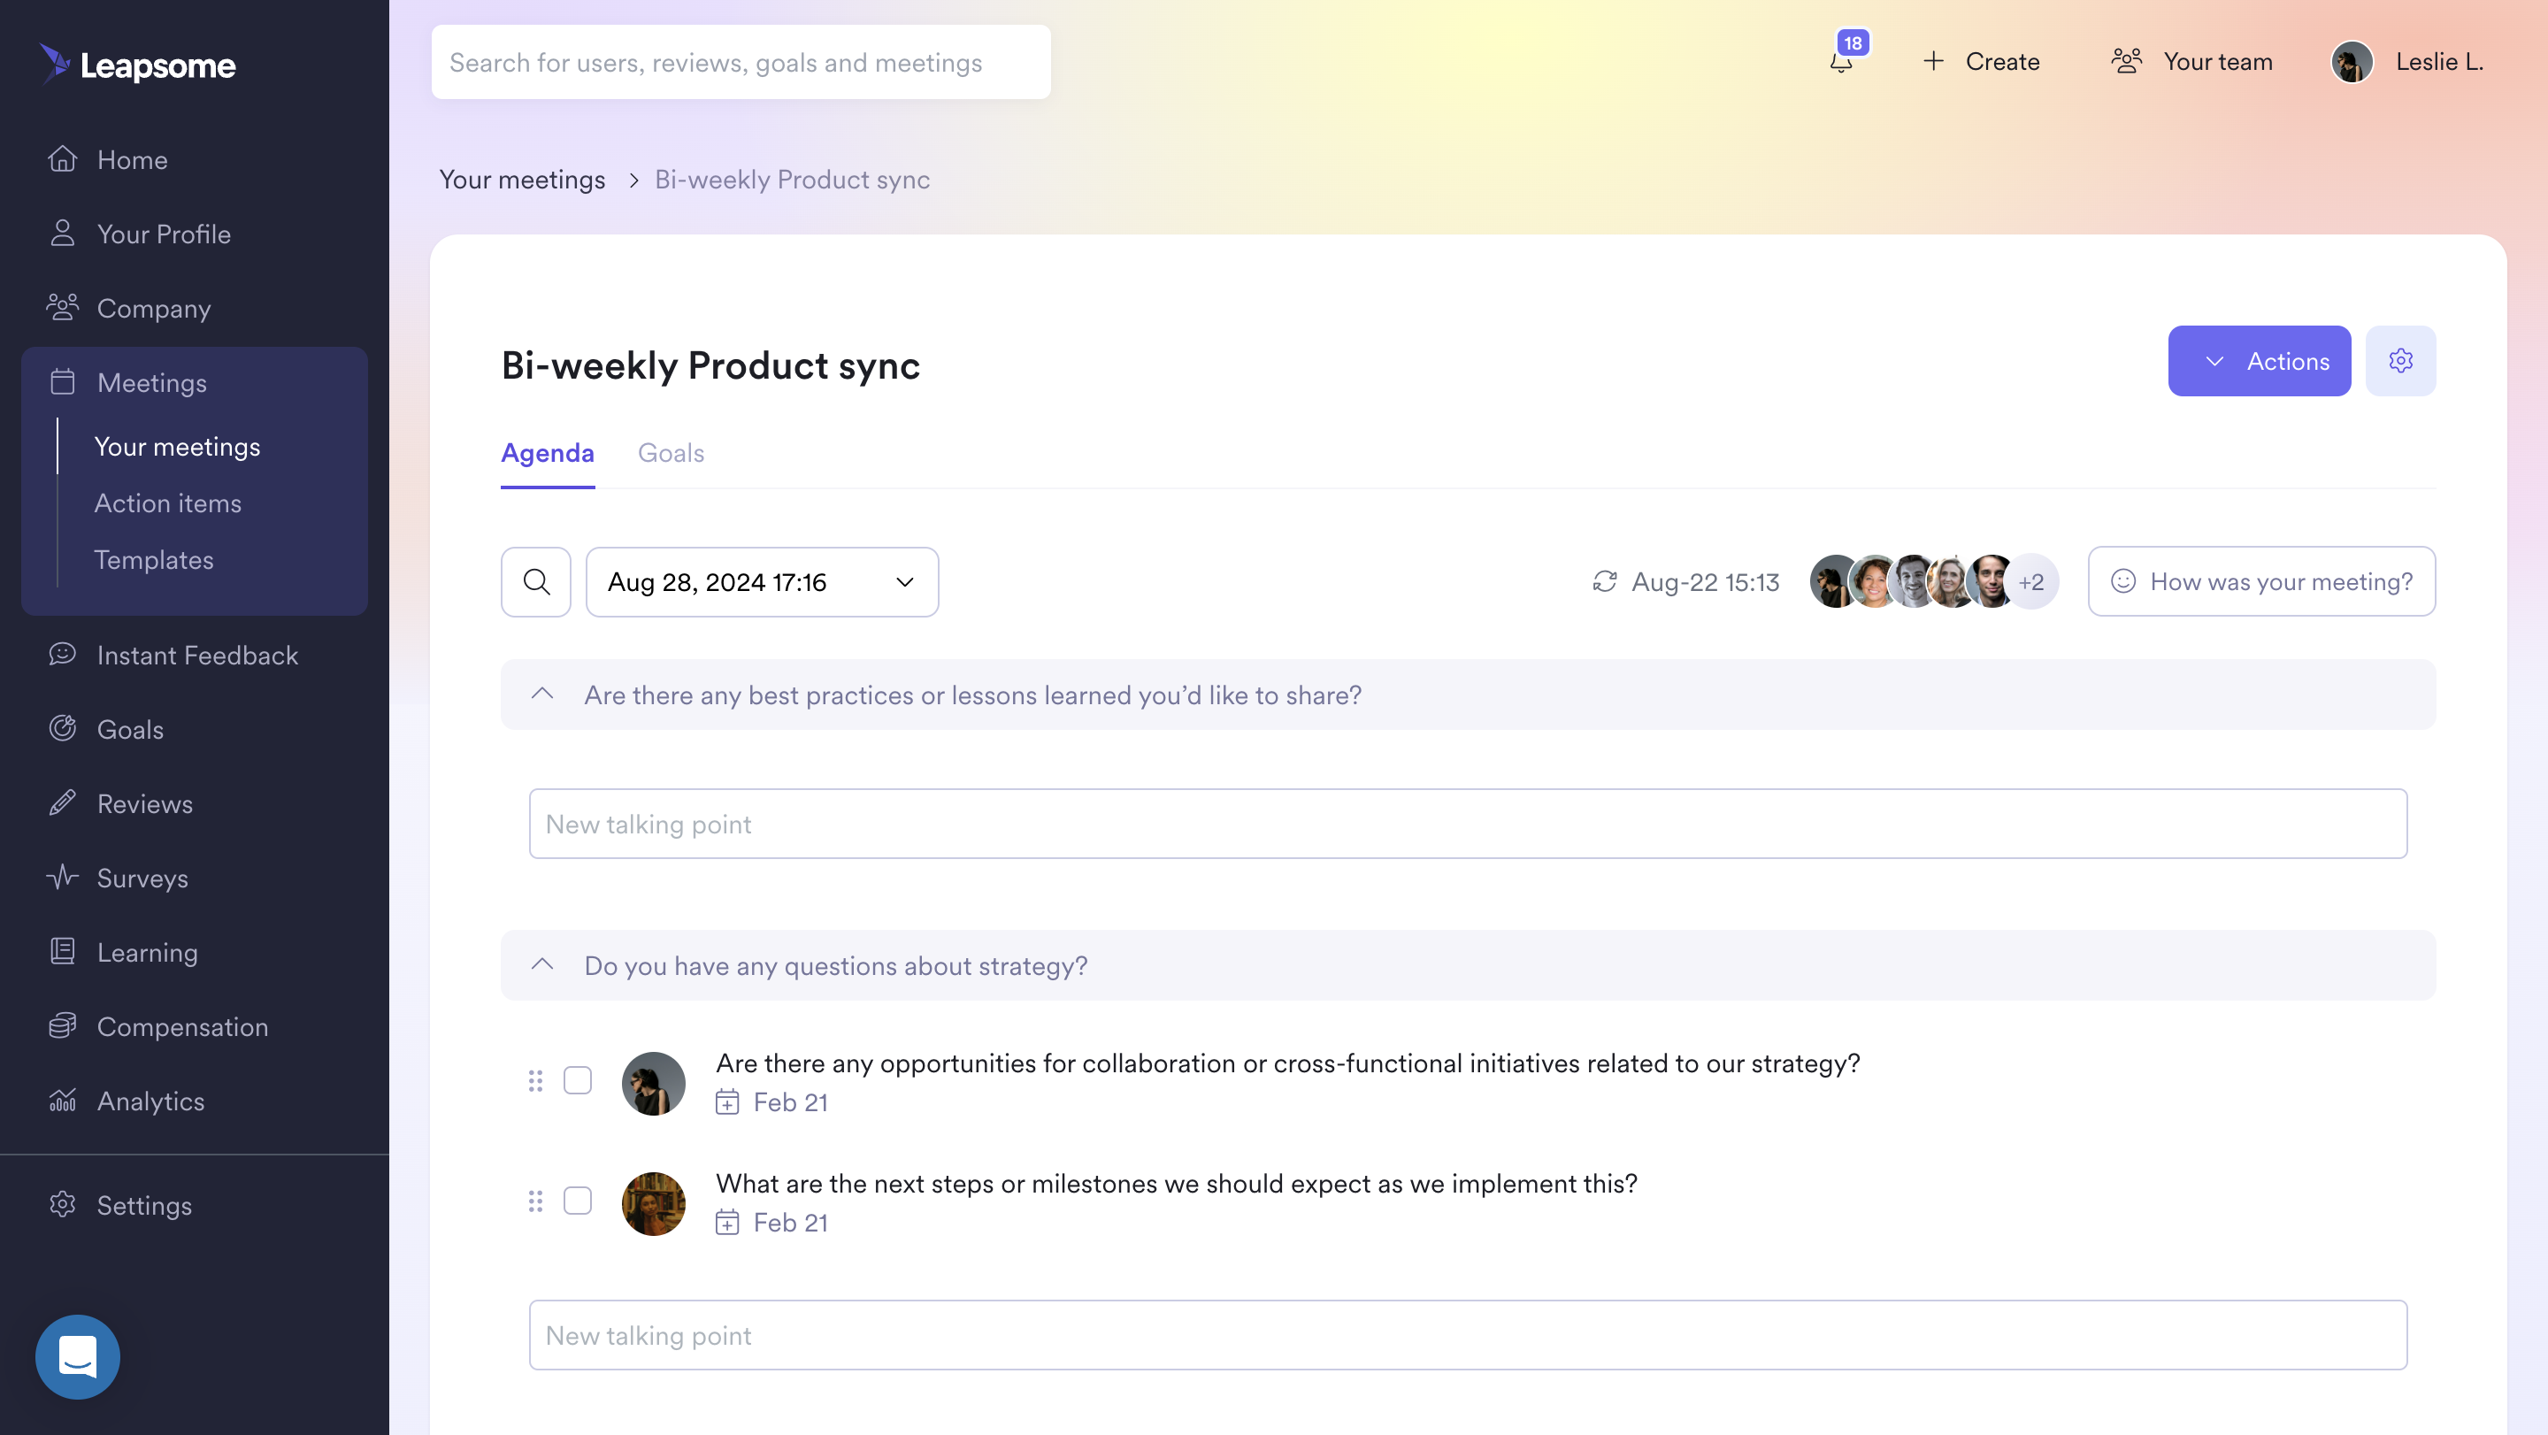2548x1435 pixels.
Task: Switch to the Goals tab
Action: point(671,453)
